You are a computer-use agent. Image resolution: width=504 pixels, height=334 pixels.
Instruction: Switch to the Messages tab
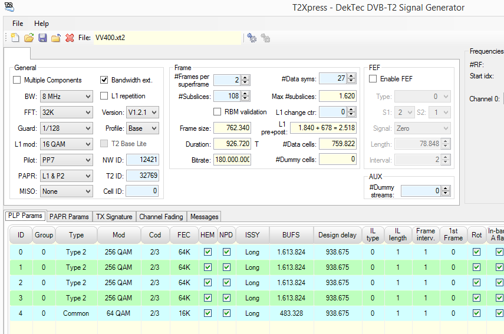pos(205,217)
